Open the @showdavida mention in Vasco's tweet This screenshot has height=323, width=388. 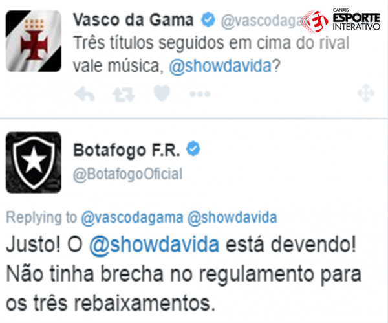221,66
